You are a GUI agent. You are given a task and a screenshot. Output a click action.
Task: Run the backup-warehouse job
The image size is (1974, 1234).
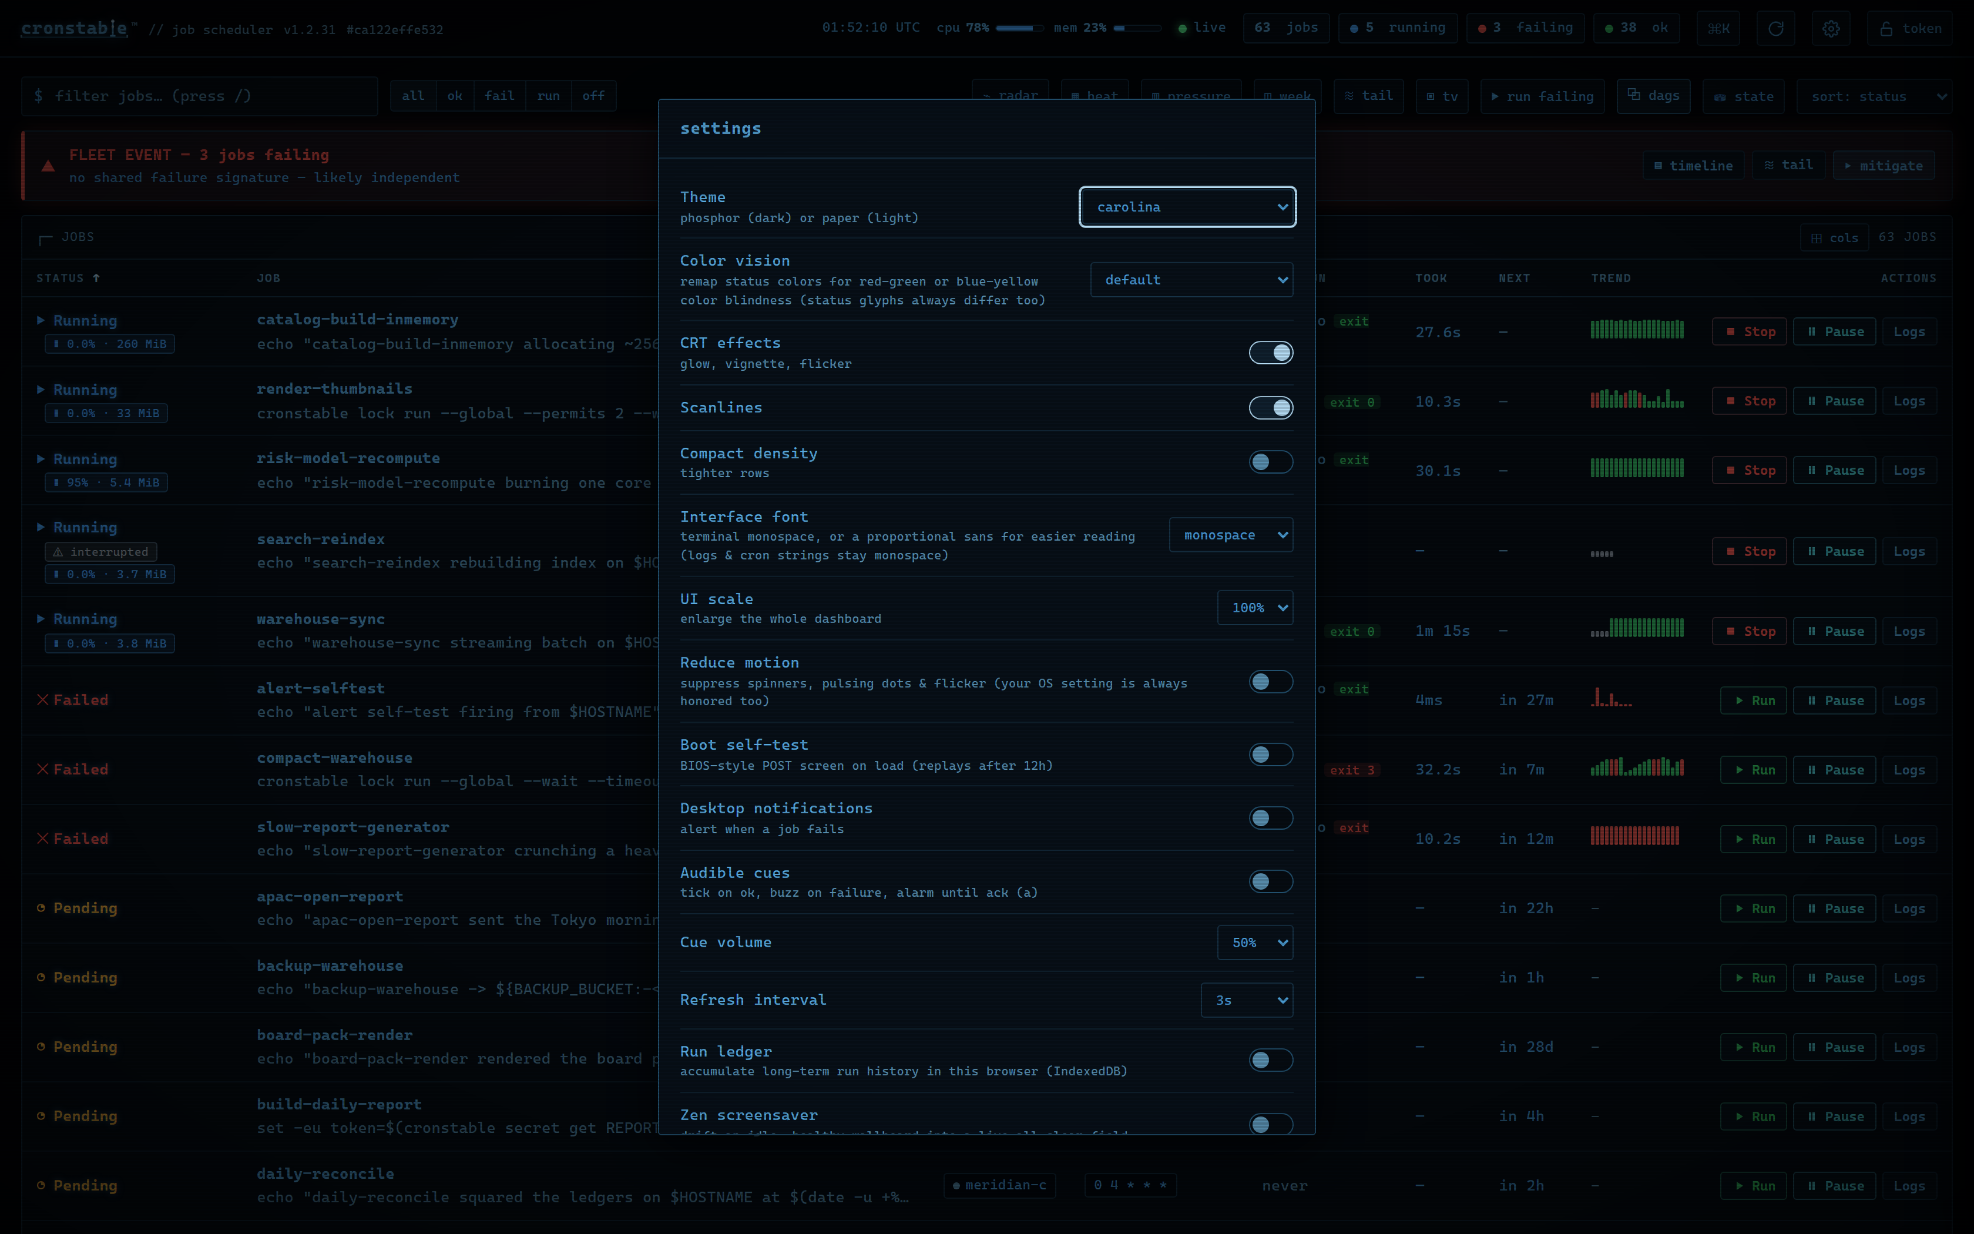[x=1755, y=978]
